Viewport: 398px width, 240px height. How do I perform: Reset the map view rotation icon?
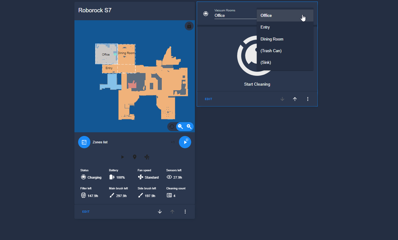click(x=172, y=126)
